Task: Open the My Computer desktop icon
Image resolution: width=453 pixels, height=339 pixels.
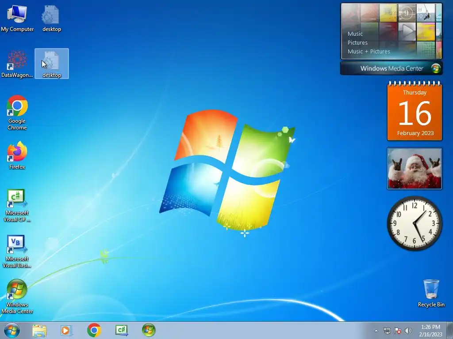Action: coord(17,18)
